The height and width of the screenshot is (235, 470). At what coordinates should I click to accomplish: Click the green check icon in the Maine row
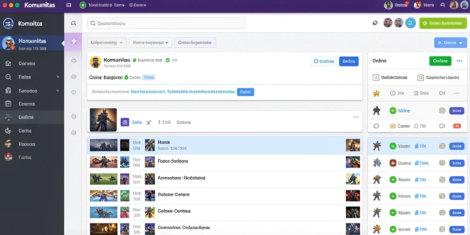[x=393, y=111]
